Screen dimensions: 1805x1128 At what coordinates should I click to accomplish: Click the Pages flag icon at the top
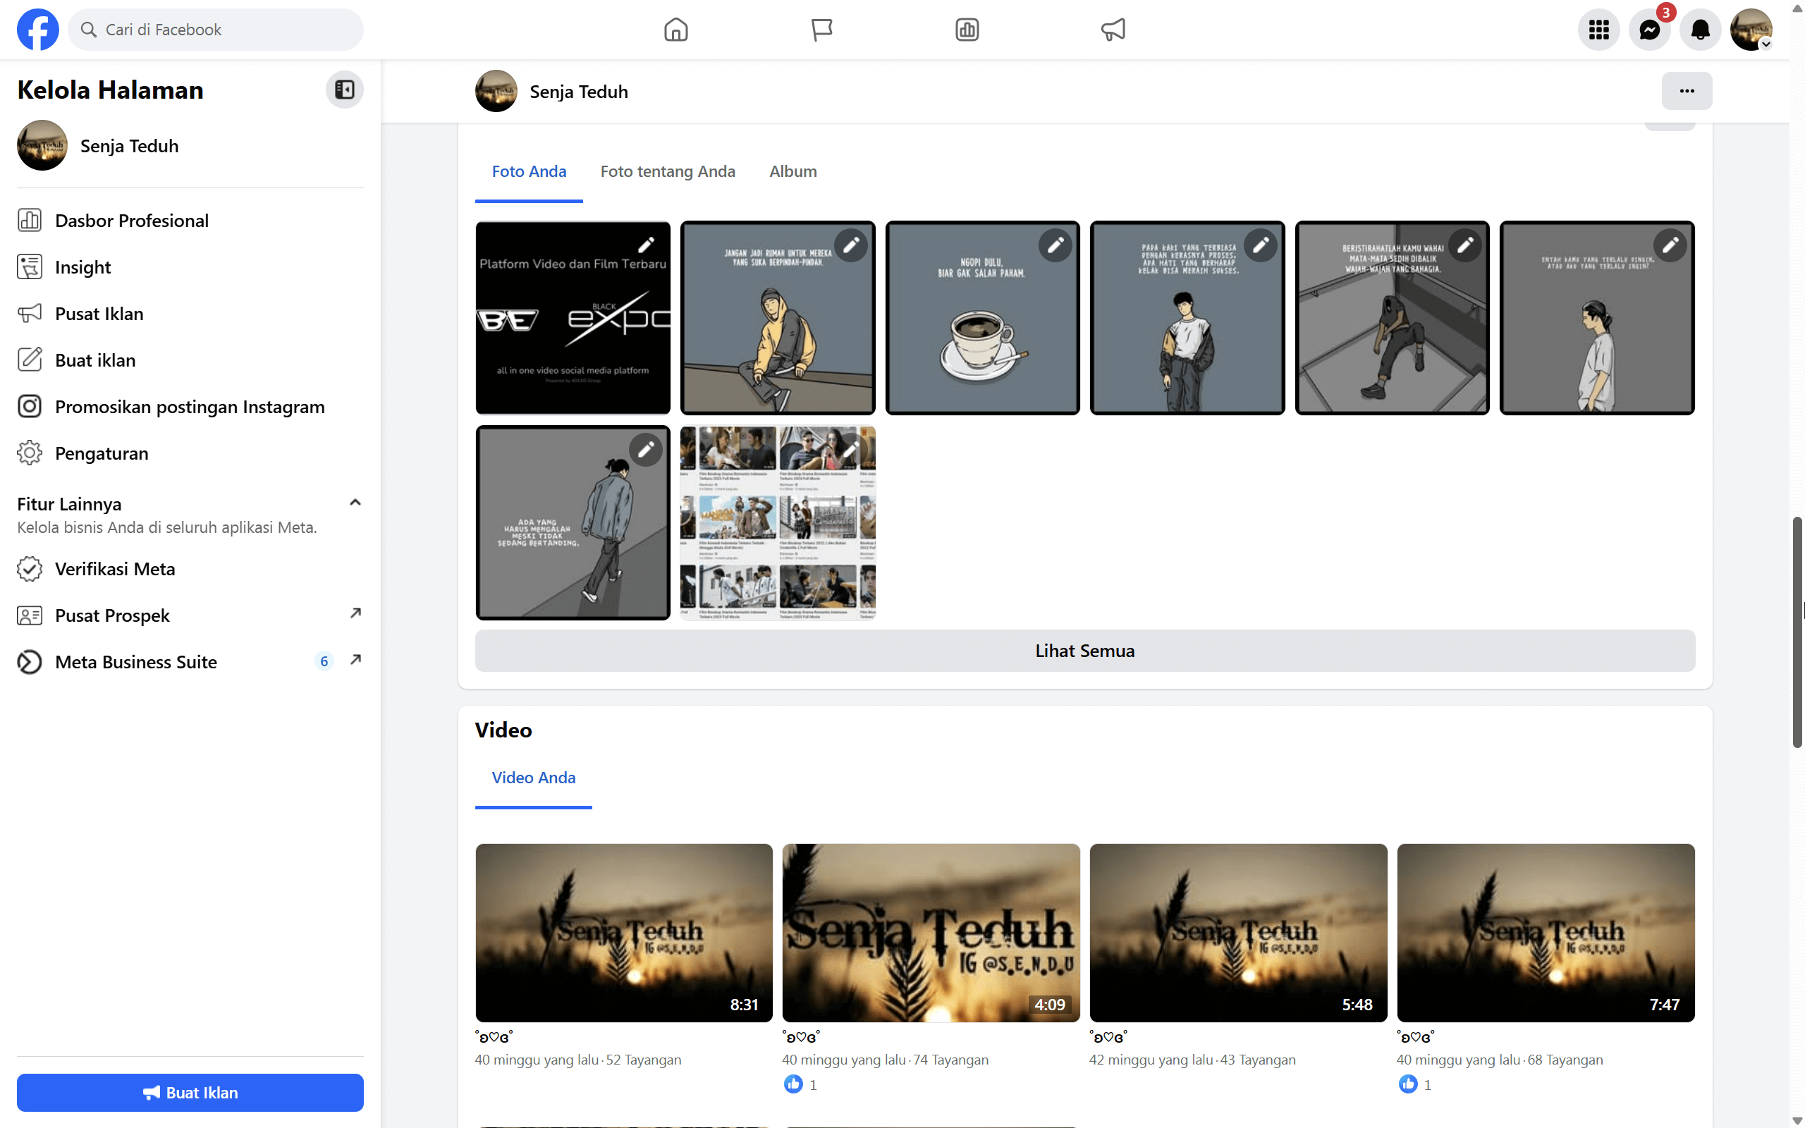tap(821, 29)
